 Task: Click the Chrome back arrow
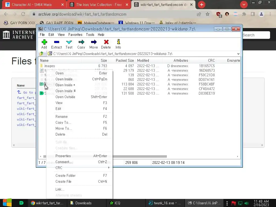[x=6, y=14]
